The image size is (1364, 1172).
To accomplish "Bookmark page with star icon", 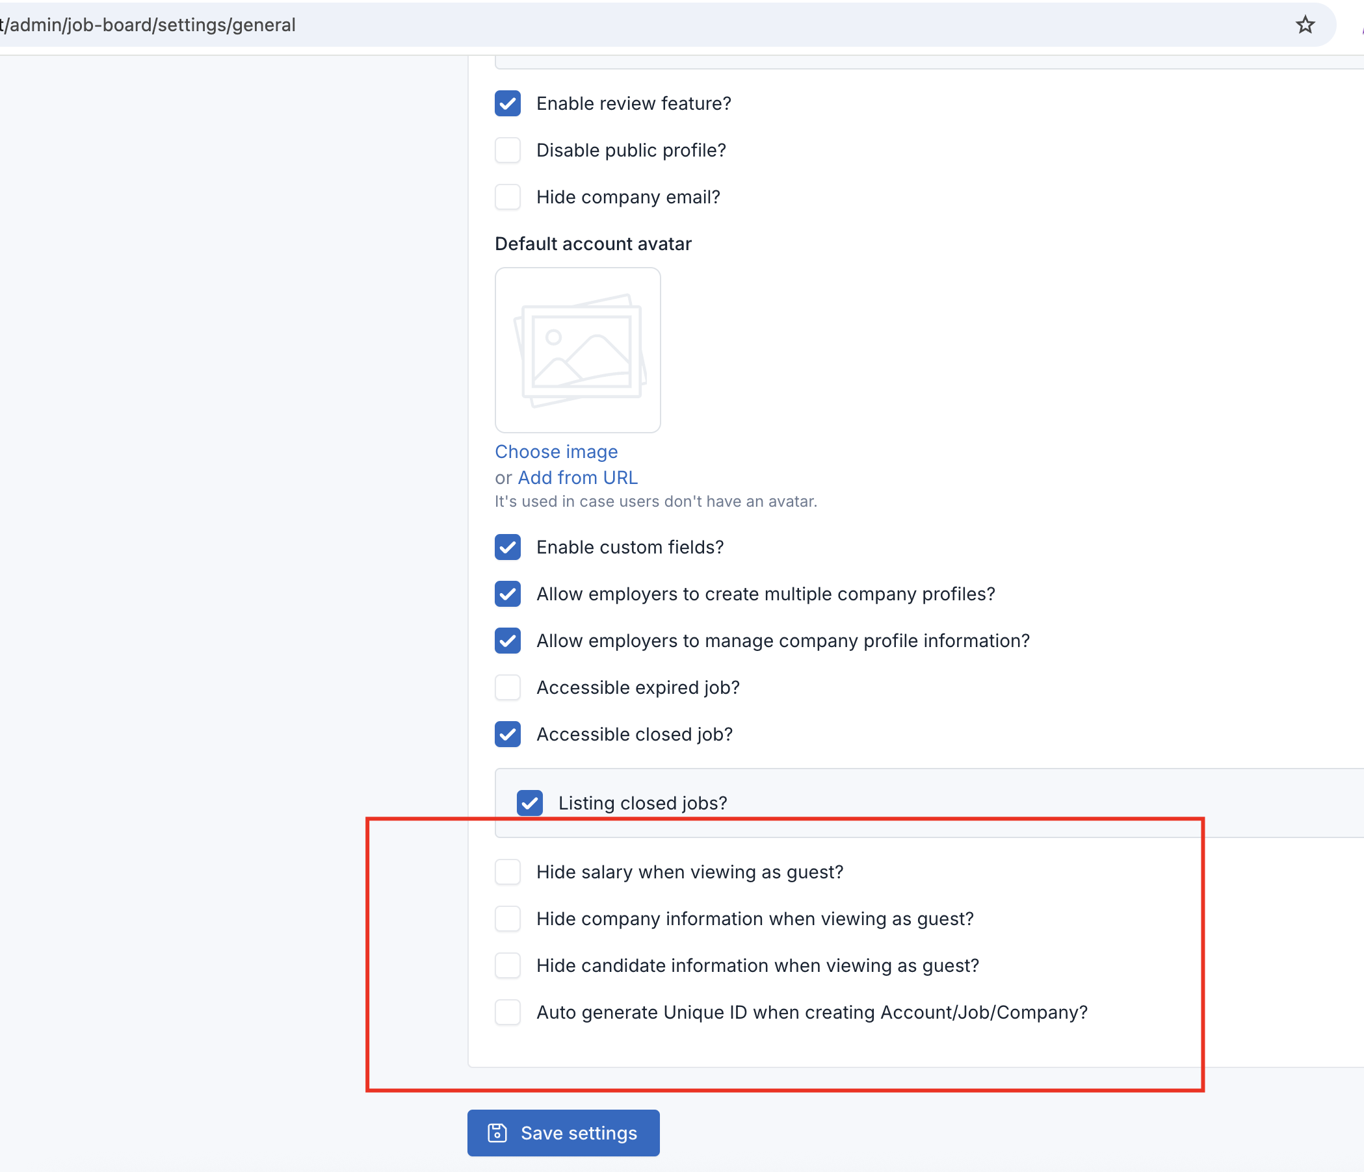I will click(1305, 25).
